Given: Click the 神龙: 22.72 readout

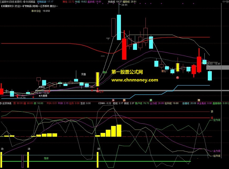Looking at the screenshot, I should [x=68, y=2].
